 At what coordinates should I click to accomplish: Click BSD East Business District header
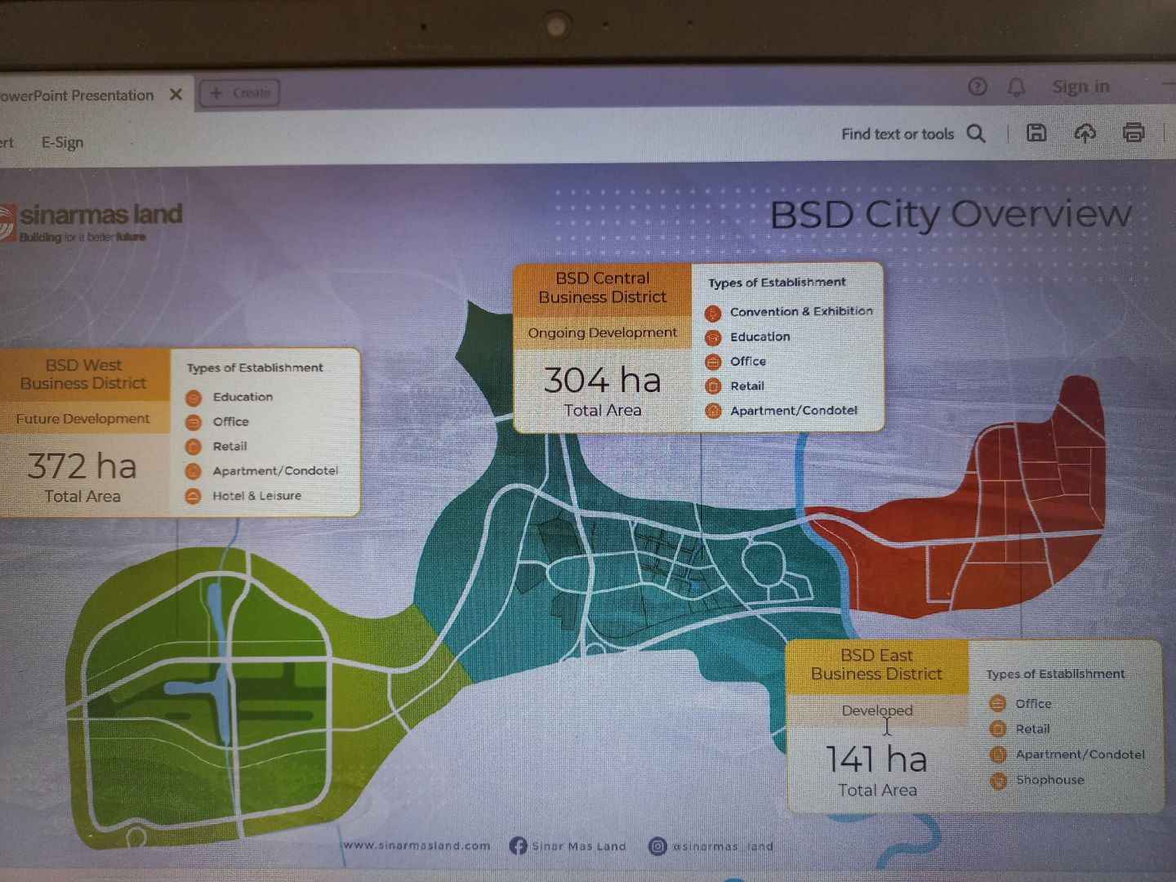click(877, 665)
